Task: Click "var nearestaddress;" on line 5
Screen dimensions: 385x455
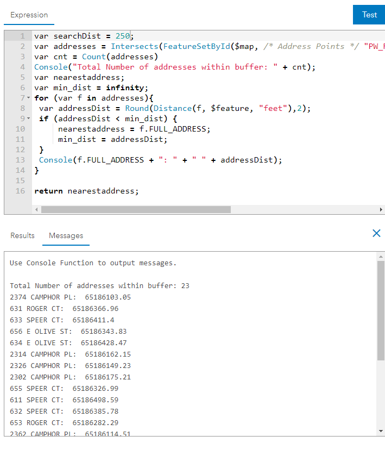Action: tap(79, 78)
